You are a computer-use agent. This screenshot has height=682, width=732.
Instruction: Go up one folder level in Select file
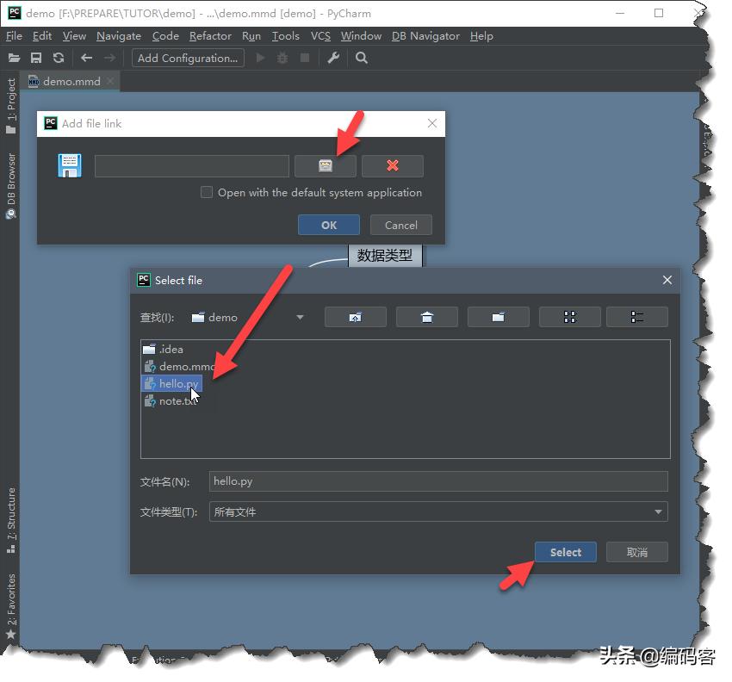tap(356, 318)
